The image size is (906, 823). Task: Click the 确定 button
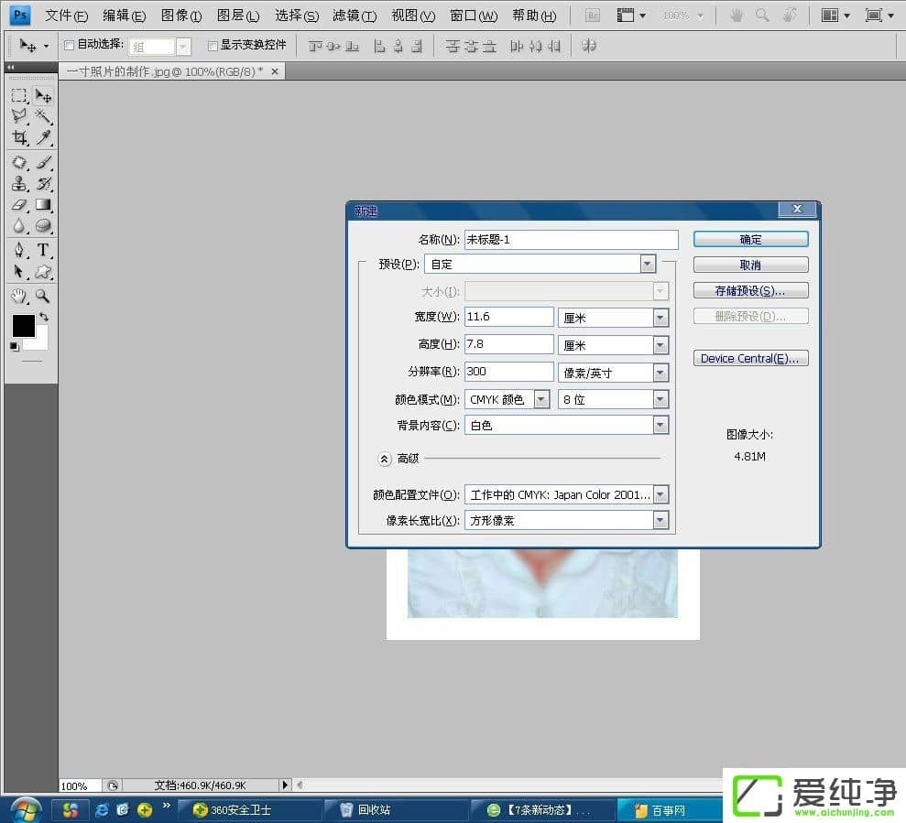click(x=750, y=239)
